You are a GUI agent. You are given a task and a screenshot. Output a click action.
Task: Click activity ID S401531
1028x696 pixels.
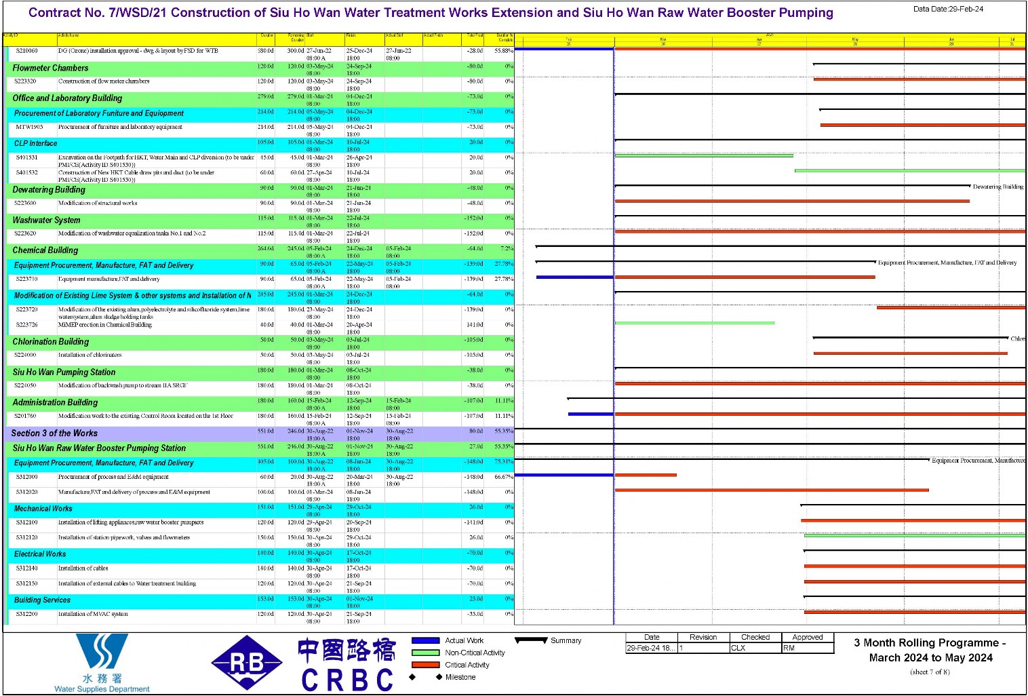coord(27,157)
